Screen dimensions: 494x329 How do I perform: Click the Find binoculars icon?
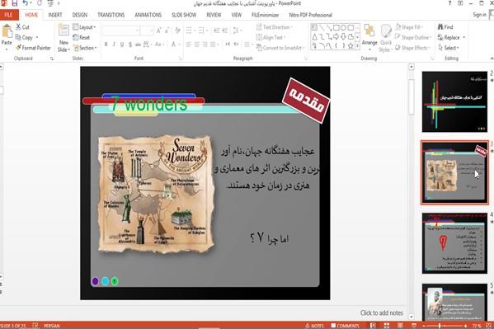(x=440, y=27)
